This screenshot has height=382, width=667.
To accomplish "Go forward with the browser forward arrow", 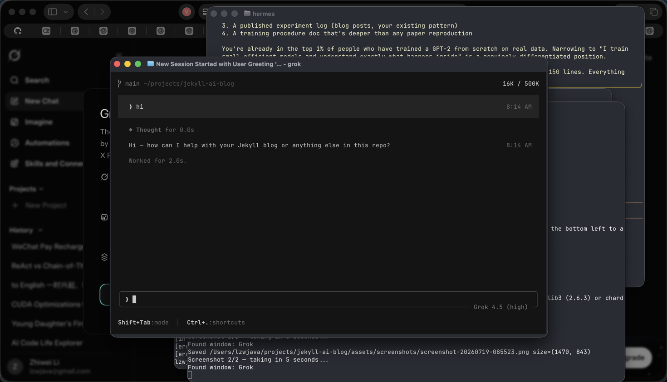I will (102, 12).
